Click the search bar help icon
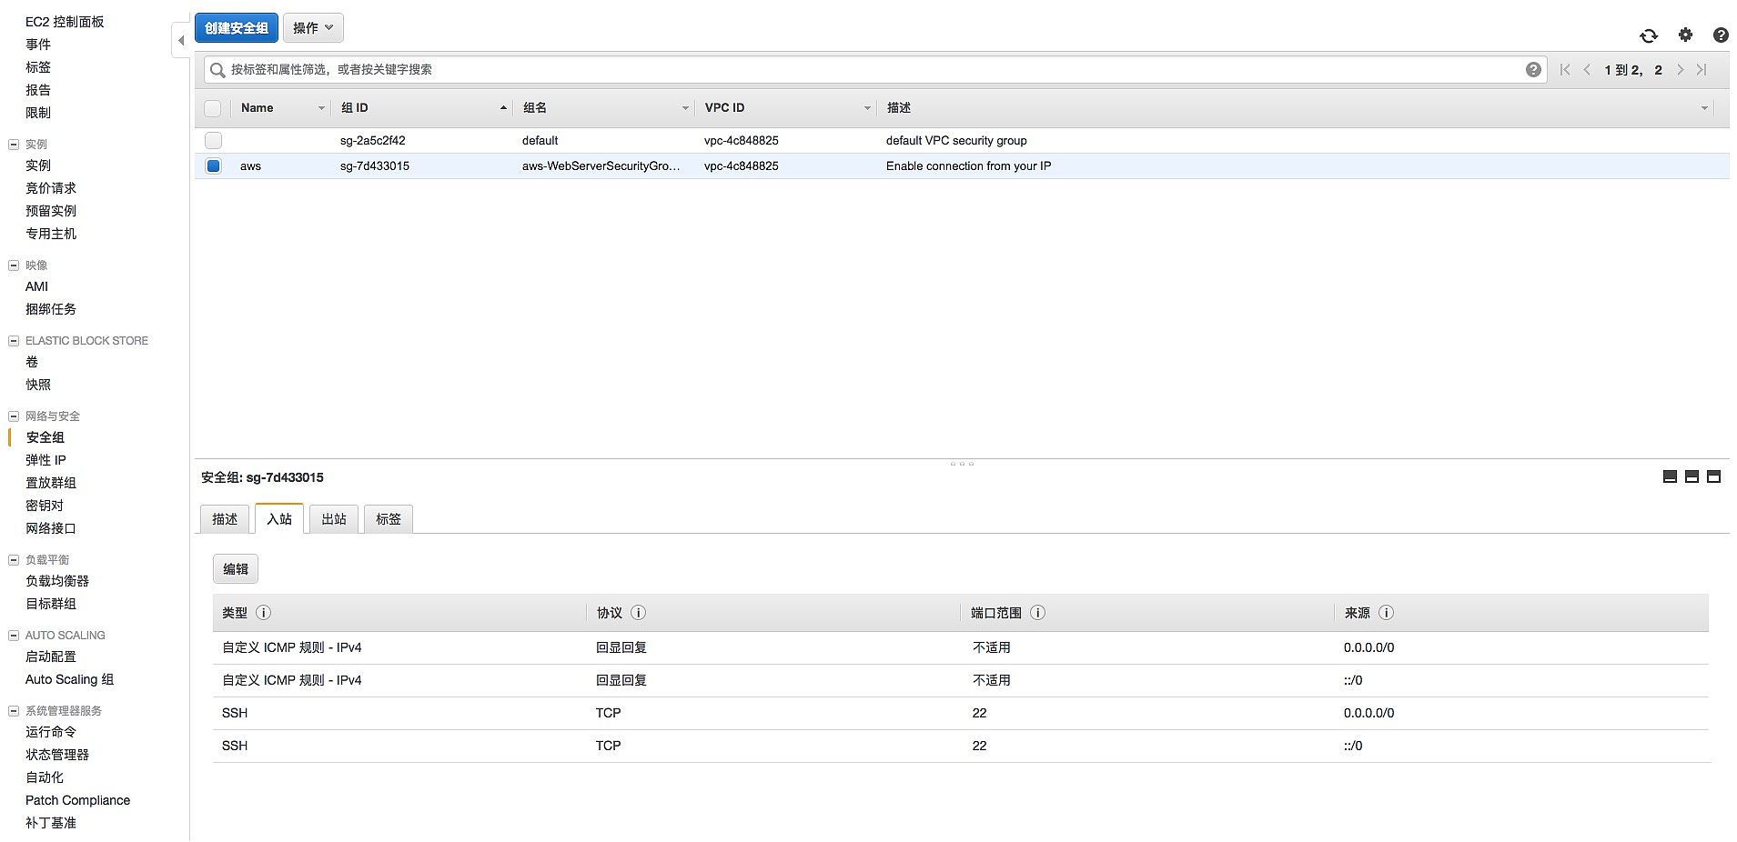The image size is (1737, 842). tap(1533, 70)
